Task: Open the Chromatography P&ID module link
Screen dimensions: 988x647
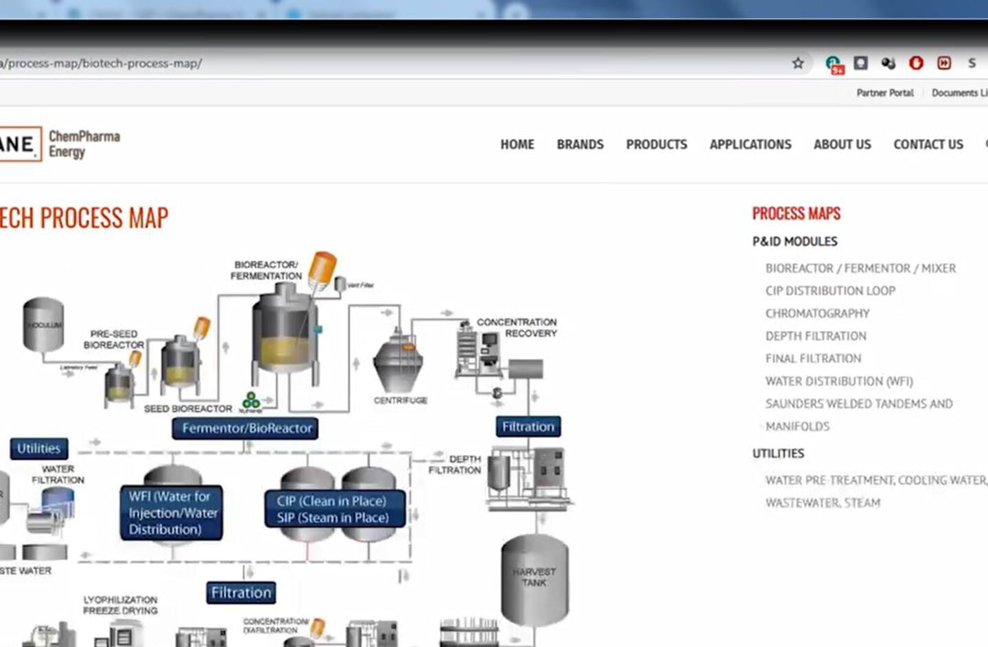Action: coord(817,313)
